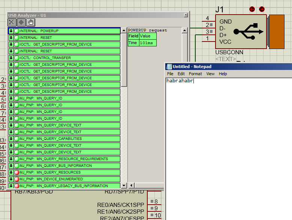Screen dimensions: 292x220
Task: Close the USB Analyzer window
Action: (186, 15)
